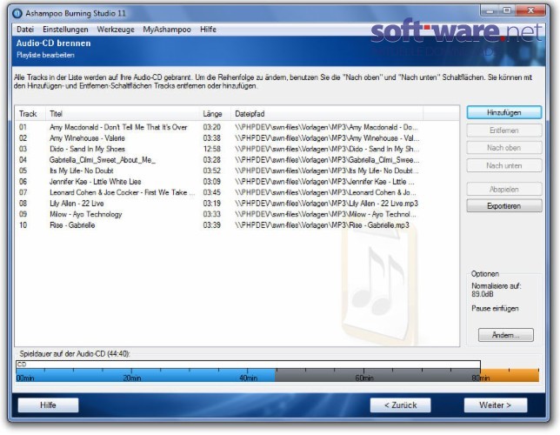The image size is (560, 435).
Task: Click the 12:58 length value
Action: pos(212,149)
